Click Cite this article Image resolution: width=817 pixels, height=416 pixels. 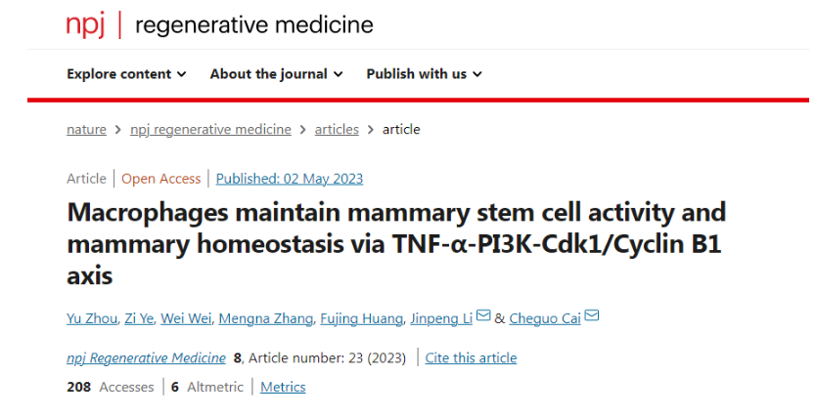click(471, 357)
